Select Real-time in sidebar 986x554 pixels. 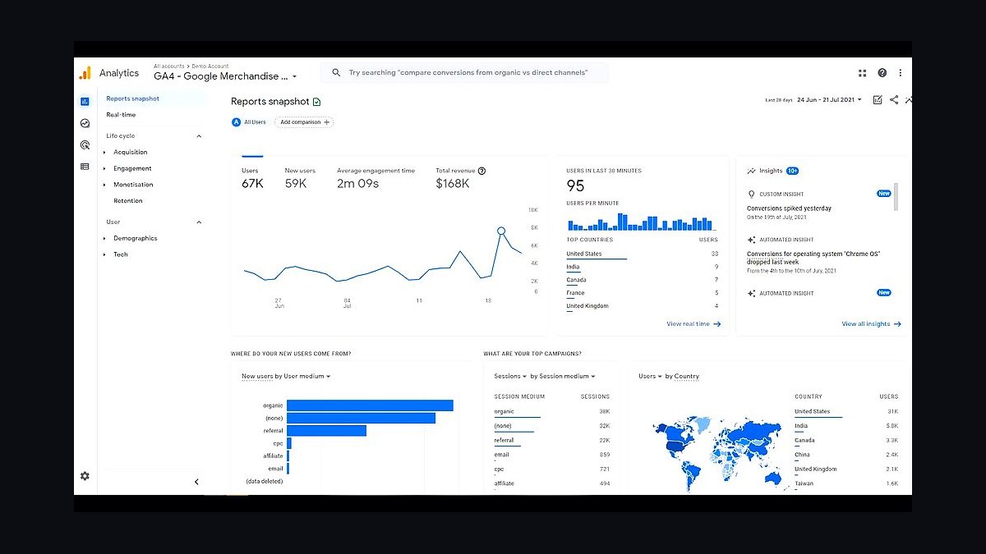121,115
